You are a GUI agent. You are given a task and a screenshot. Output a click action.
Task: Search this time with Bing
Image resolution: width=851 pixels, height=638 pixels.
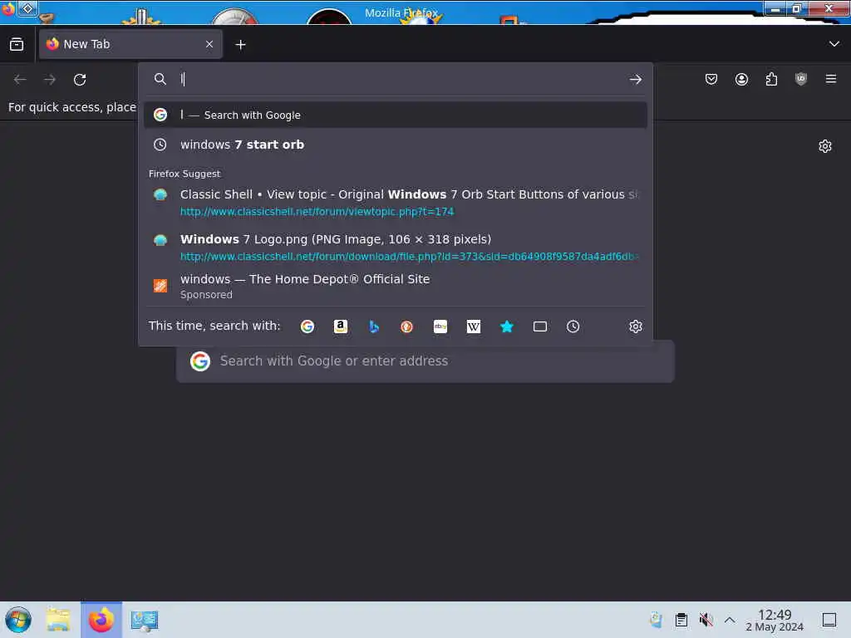click(x=374, y=326)
